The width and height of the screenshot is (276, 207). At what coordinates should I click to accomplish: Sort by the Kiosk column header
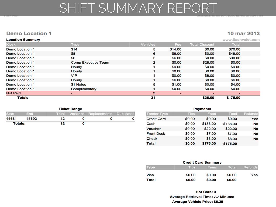(x=11, y=44)
